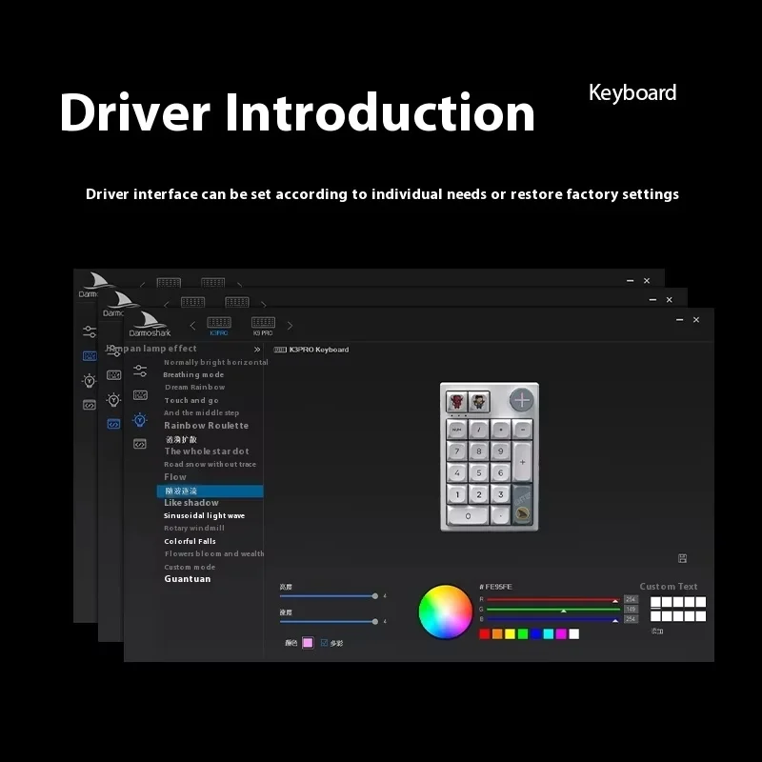
Task: Choose the Colorful Falls effect
Action: click(190, 541)
